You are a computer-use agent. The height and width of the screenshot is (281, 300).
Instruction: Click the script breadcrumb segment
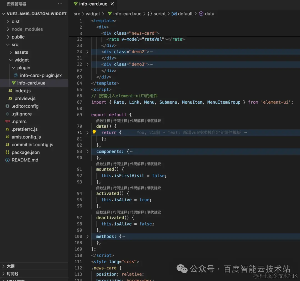coord(159,14)
